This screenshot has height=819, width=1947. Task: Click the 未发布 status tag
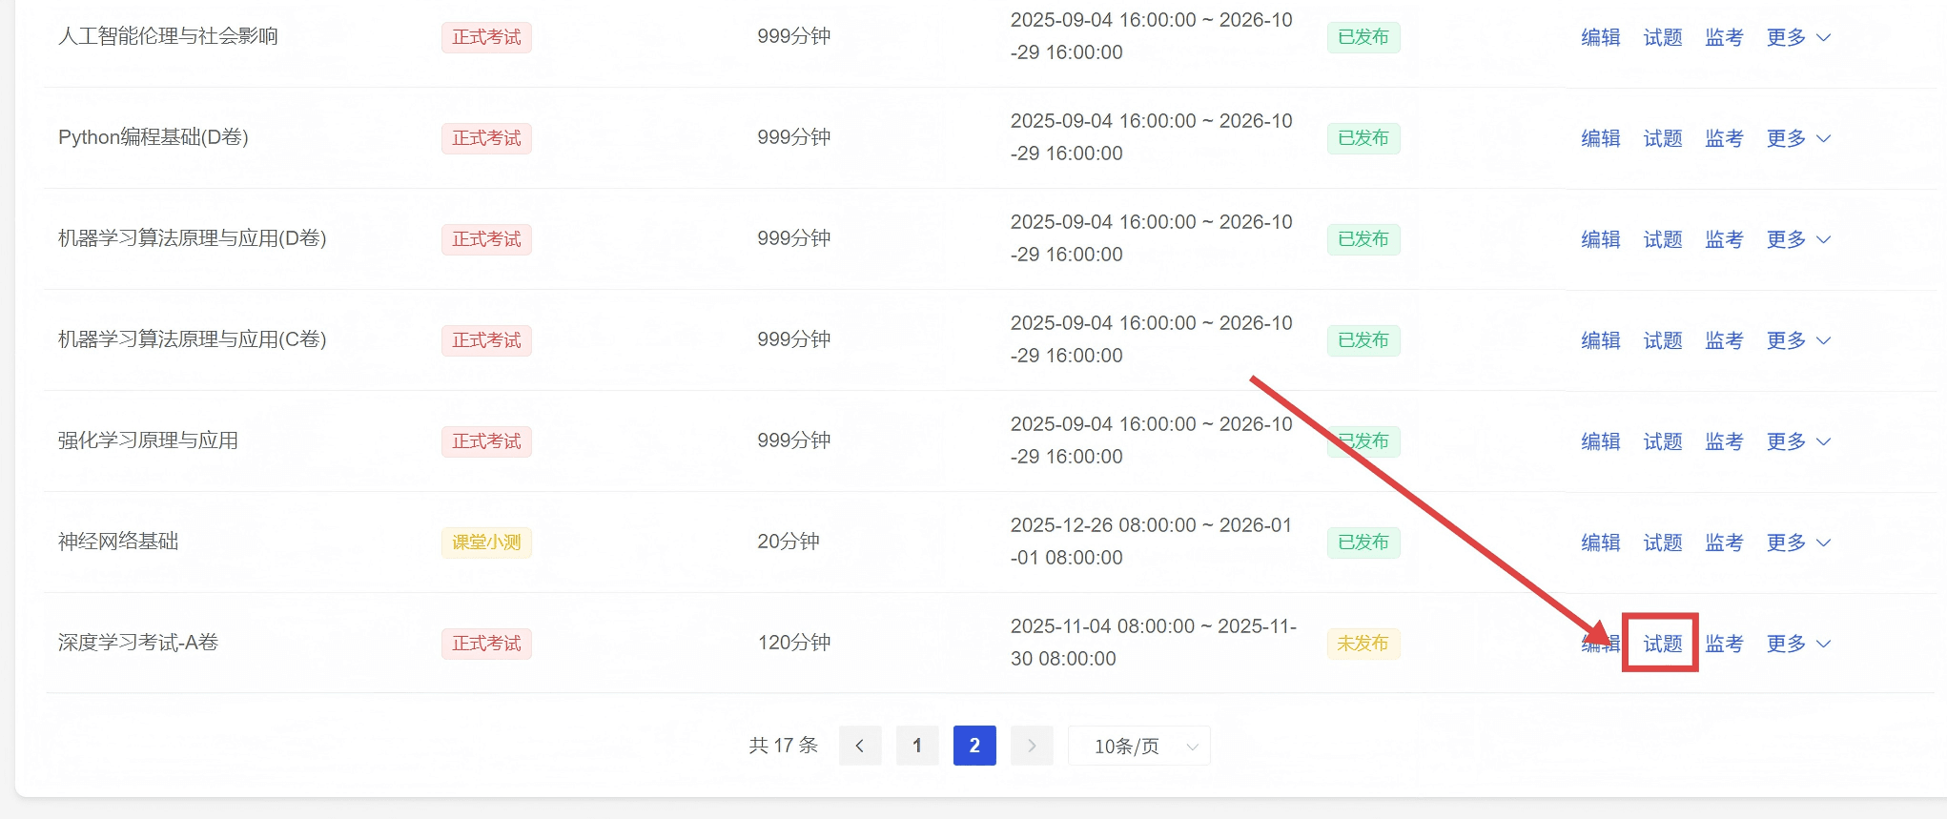(1363, 644)
